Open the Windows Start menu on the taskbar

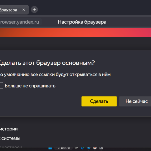coord(50,148)
